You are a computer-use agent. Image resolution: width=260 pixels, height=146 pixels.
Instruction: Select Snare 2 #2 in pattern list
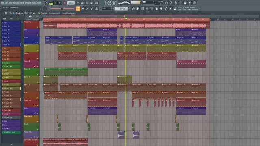(11, 67)
